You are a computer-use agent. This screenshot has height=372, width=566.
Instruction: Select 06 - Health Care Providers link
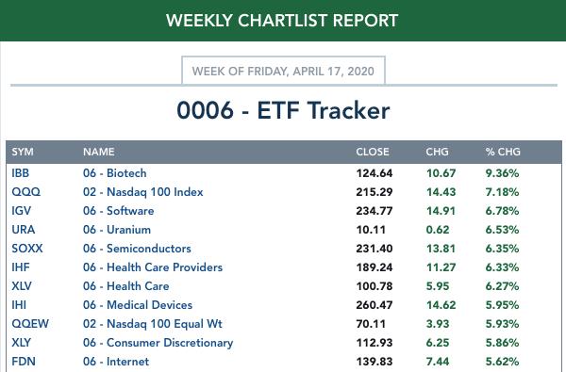coord(153,267)
